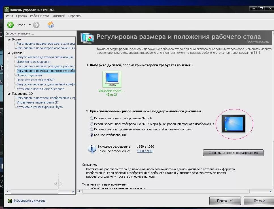
Task: Minimize the NVIDIA Control Panel window
Action: click(x=254, y=8)
